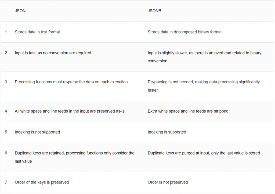Image resolution: width=275 pixels, height=194 pixels.
Task: Select row number 7 cell
Action: (x=6, y=182)
